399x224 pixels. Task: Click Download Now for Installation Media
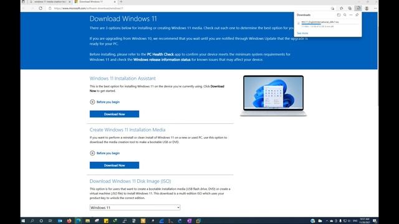[114, 166]
